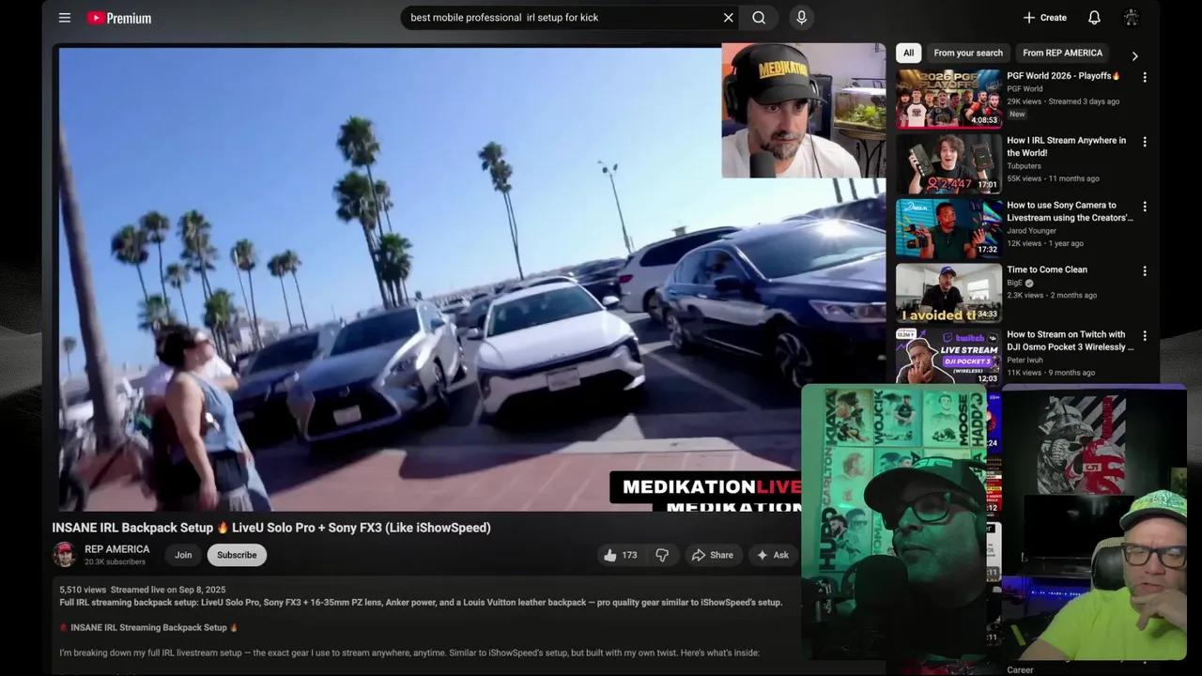Viewport: 1202px width, 676px height.
Task: Open 'Time to Come Clean' thumbnail
Action: (948, 293)
